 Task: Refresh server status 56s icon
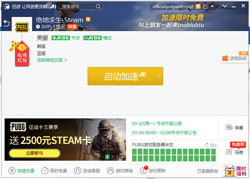click(x=207, y=145)
